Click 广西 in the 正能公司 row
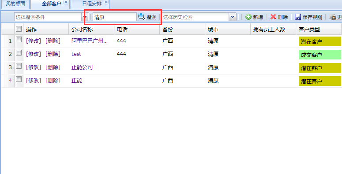 [168, 67]
